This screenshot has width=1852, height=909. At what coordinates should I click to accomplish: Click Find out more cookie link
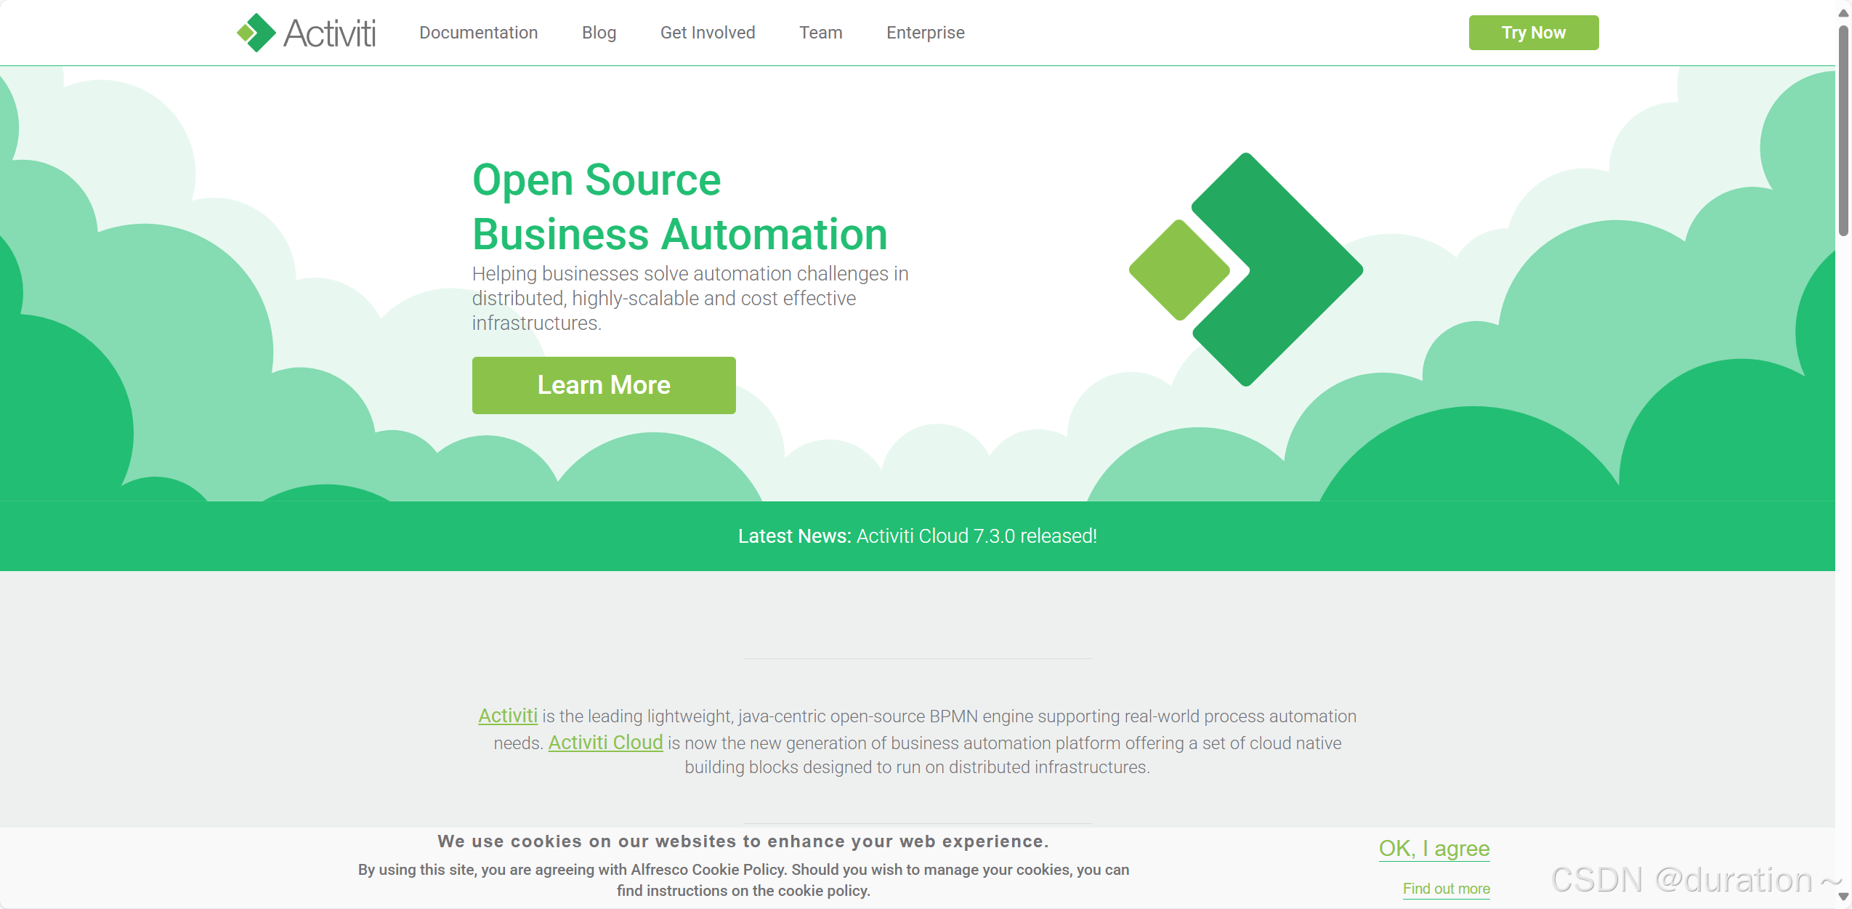point(1445,889)
